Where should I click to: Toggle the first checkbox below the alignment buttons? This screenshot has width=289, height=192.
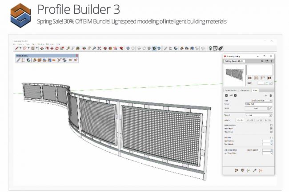[x=271, y=125]
